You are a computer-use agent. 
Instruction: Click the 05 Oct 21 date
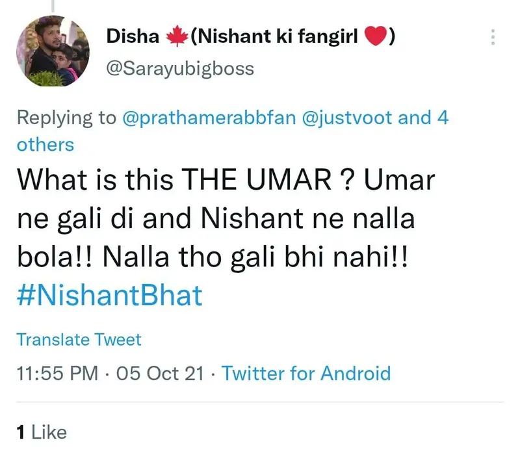(159, 374)
